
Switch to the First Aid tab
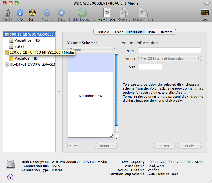[103, 32]
